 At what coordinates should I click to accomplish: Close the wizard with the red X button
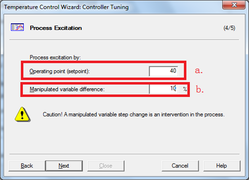(234, 4)
